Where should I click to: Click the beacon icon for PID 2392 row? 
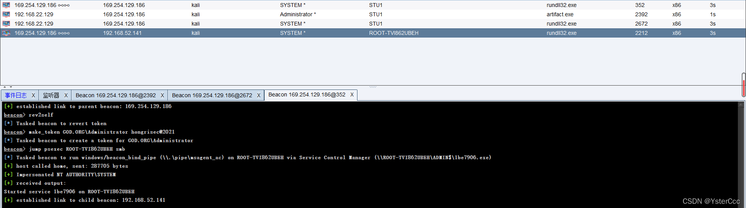point(6,14)
